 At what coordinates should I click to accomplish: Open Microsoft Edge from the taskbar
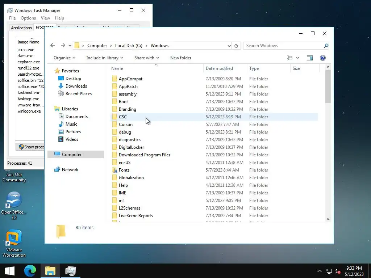[x=30, y=271]
